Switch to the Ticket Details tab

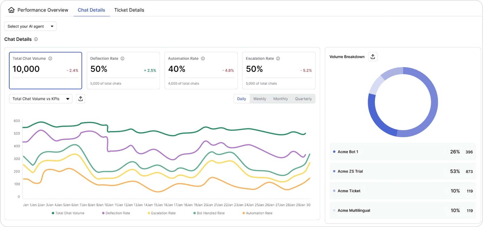coord(129,10)
